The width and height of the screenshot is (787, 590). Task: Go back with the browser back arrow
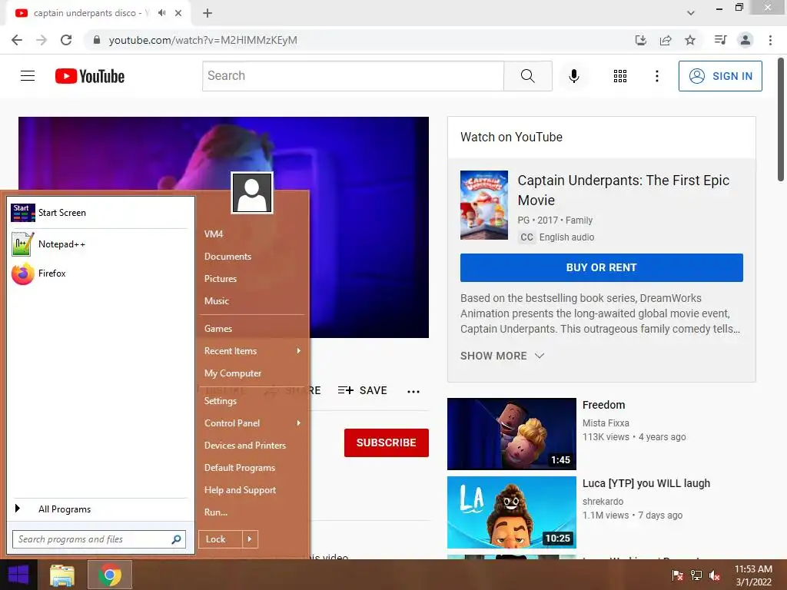tap(17, 40)
